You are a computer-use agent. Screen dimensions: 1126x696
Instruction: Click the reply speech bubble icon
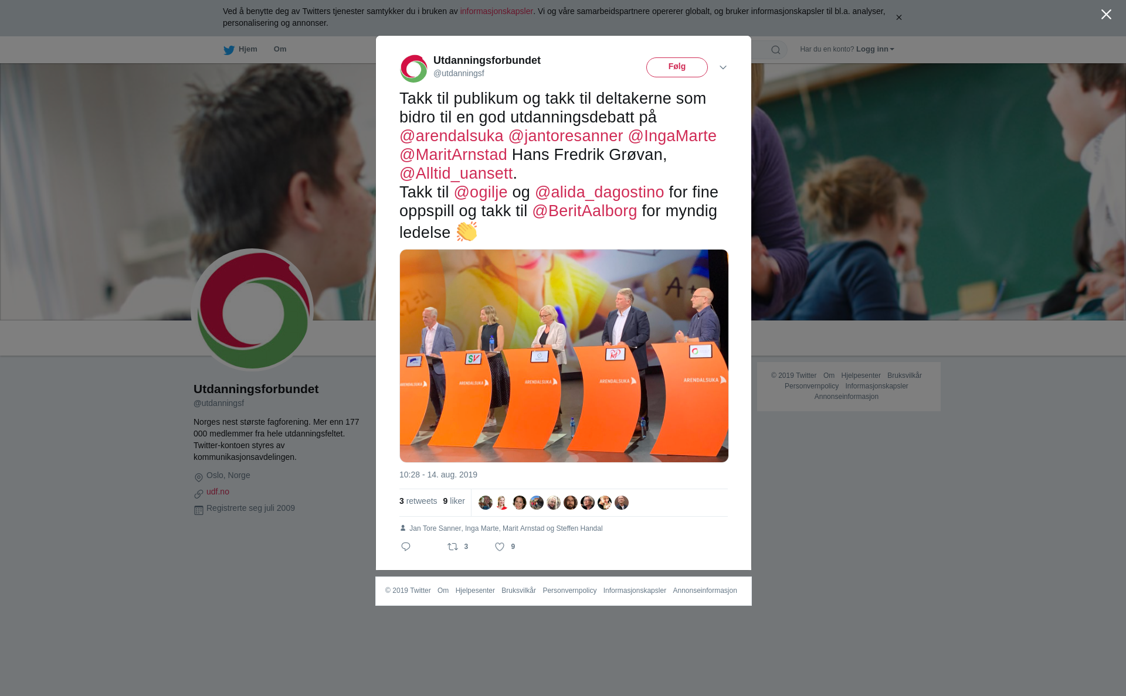406,547
